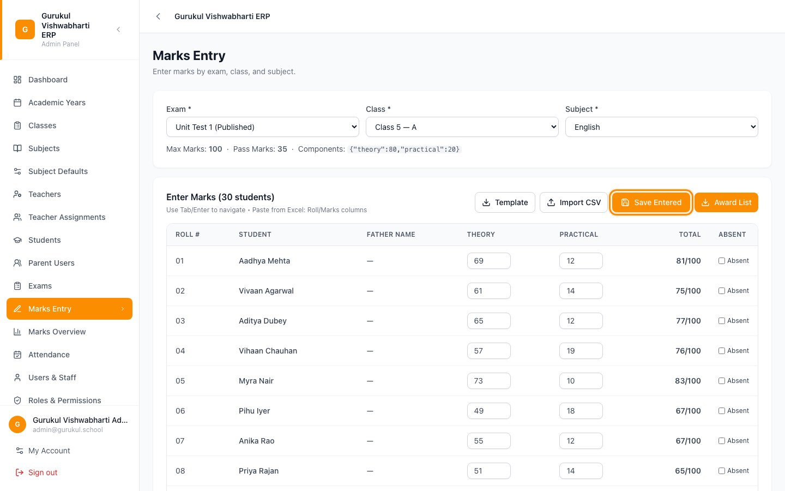Screen dimensions: 785x491
Task: Toggle Absent checkbox for Anika Rao
Action: pos(722,441)
